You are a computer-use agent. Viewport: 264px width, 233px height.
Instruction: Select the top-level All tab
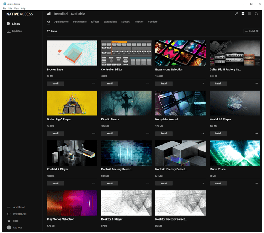(x=49, y=14)
